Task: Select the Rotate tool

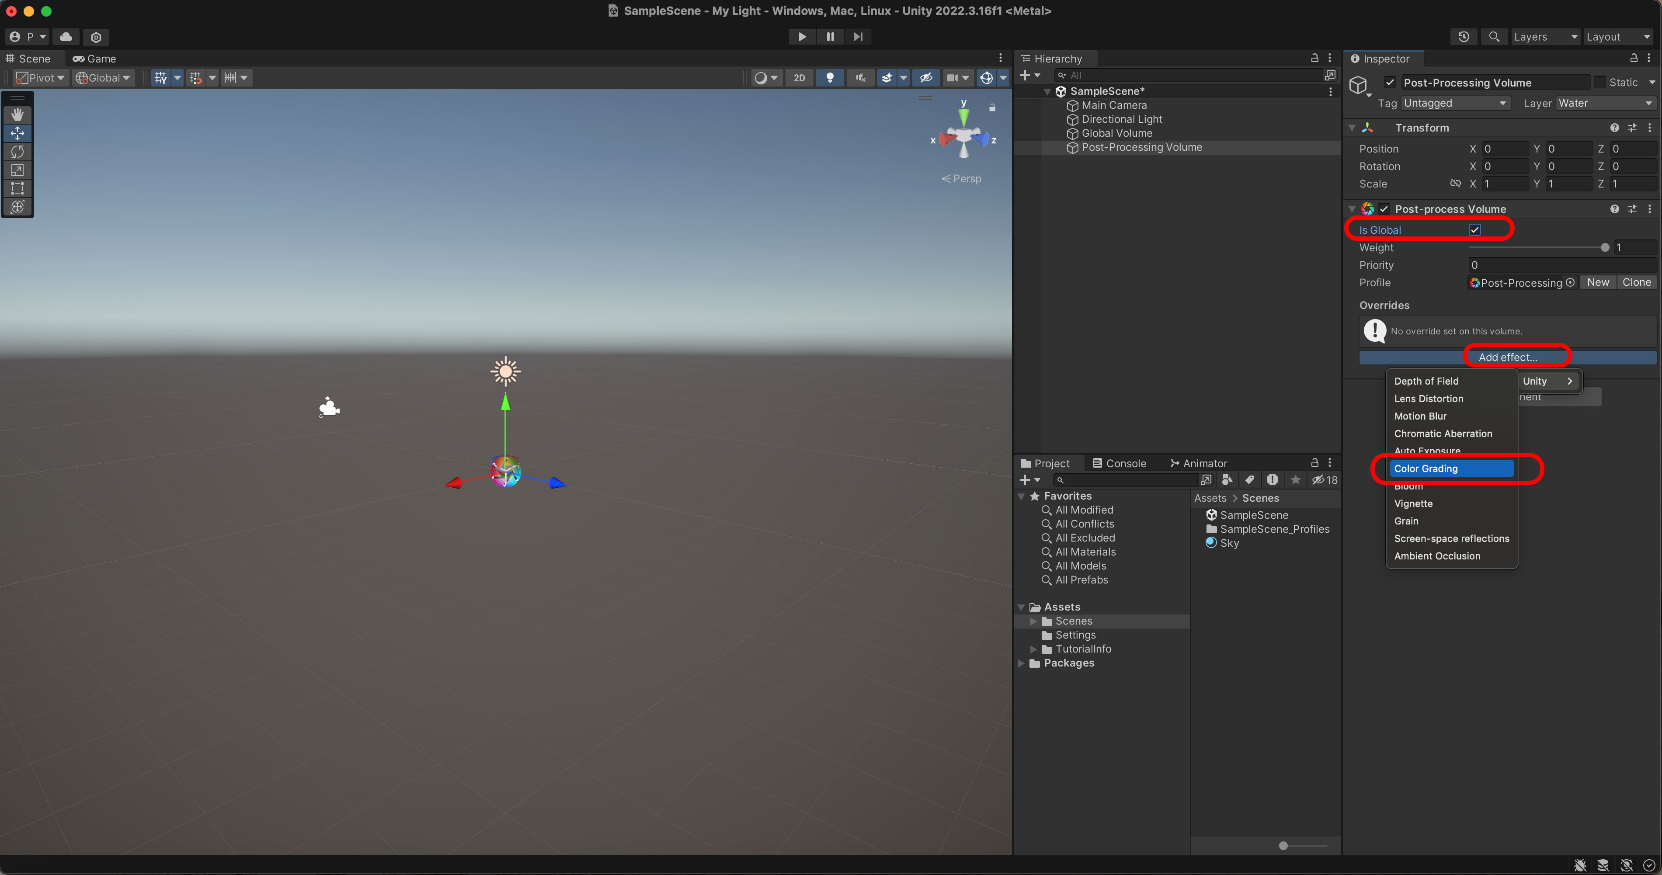Action: (x=17, y=152)
